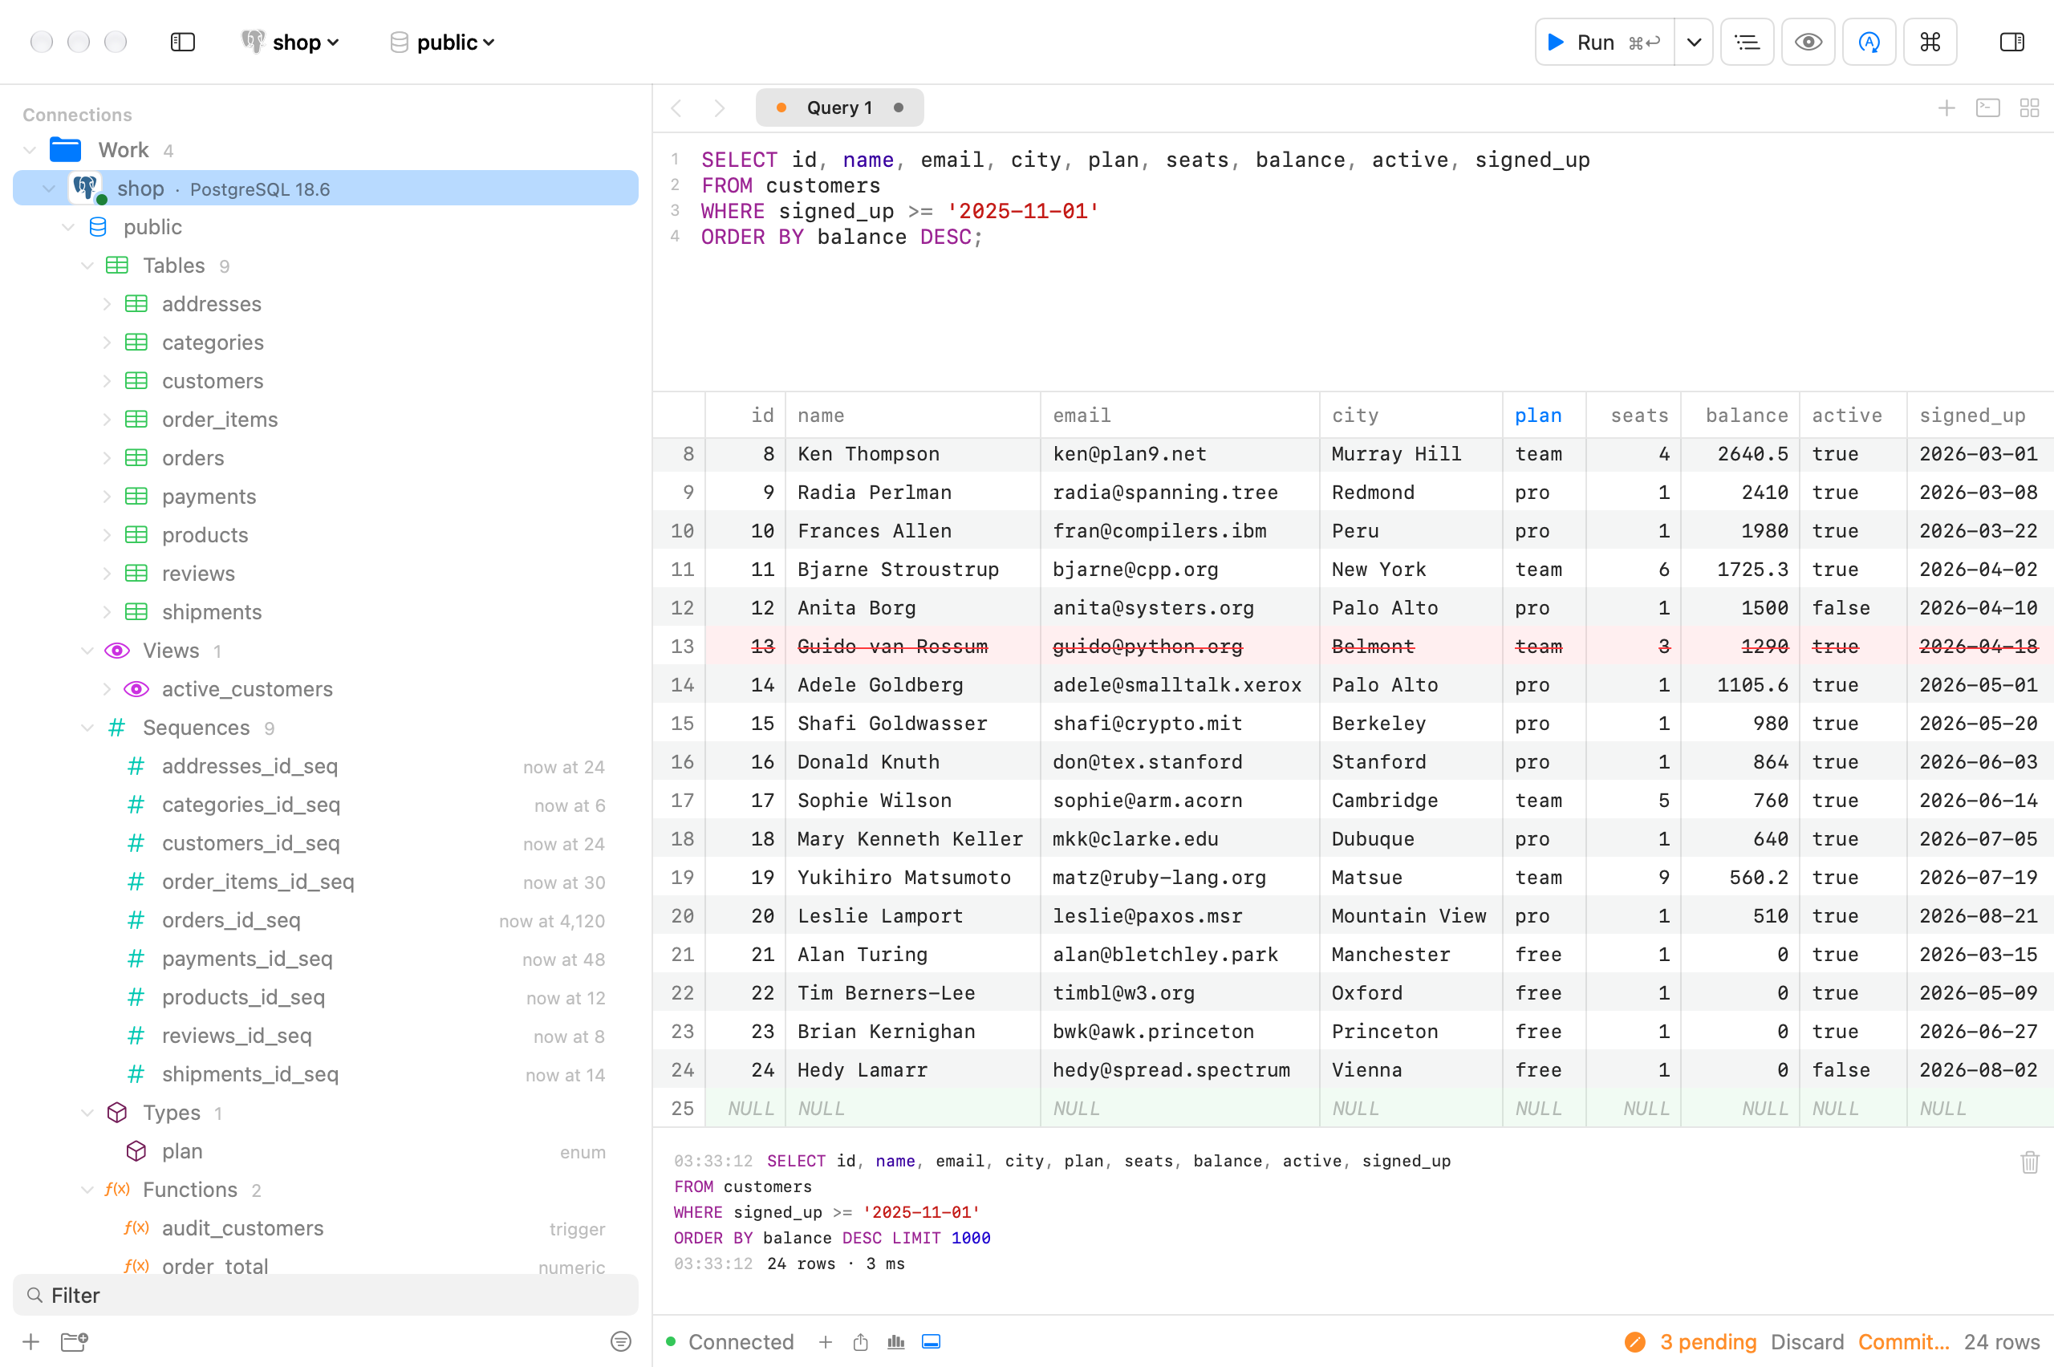Show tab overview grid

2030,108
